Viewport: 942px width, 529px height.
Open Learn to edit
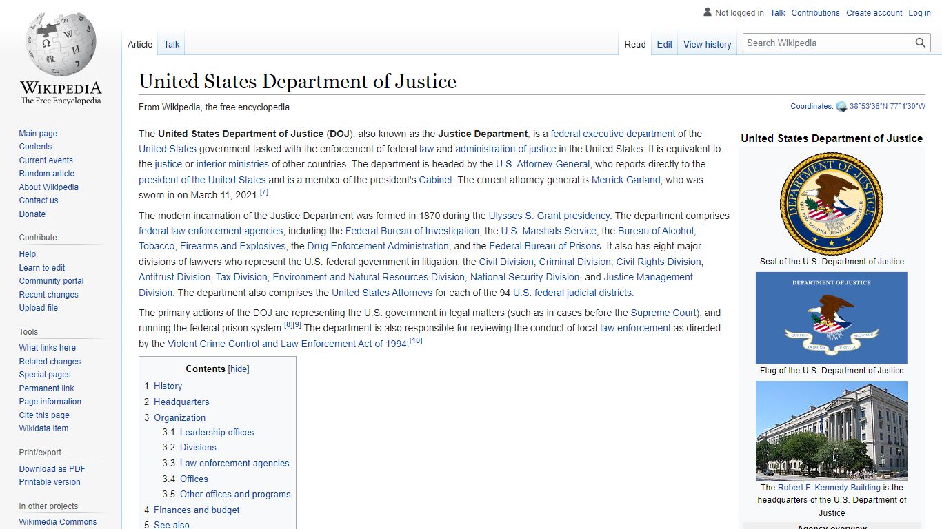point(42,268)
